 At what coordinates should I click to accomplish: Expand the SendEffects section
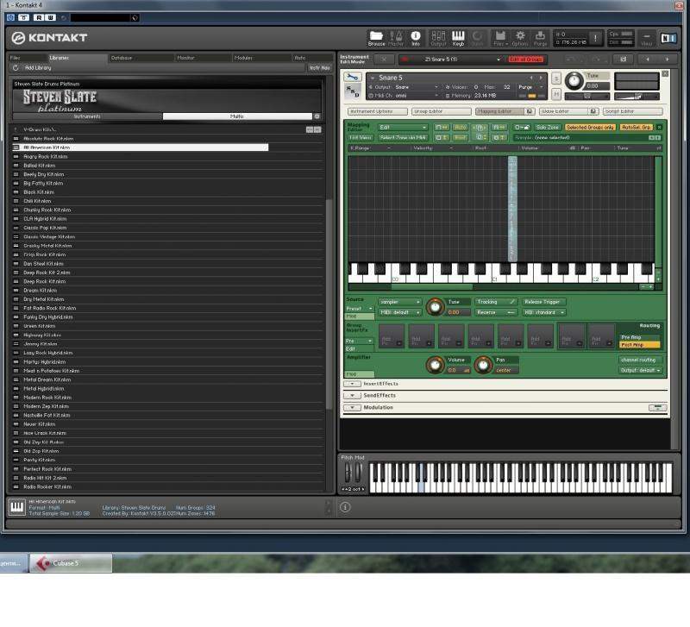(x=352, y=395)
